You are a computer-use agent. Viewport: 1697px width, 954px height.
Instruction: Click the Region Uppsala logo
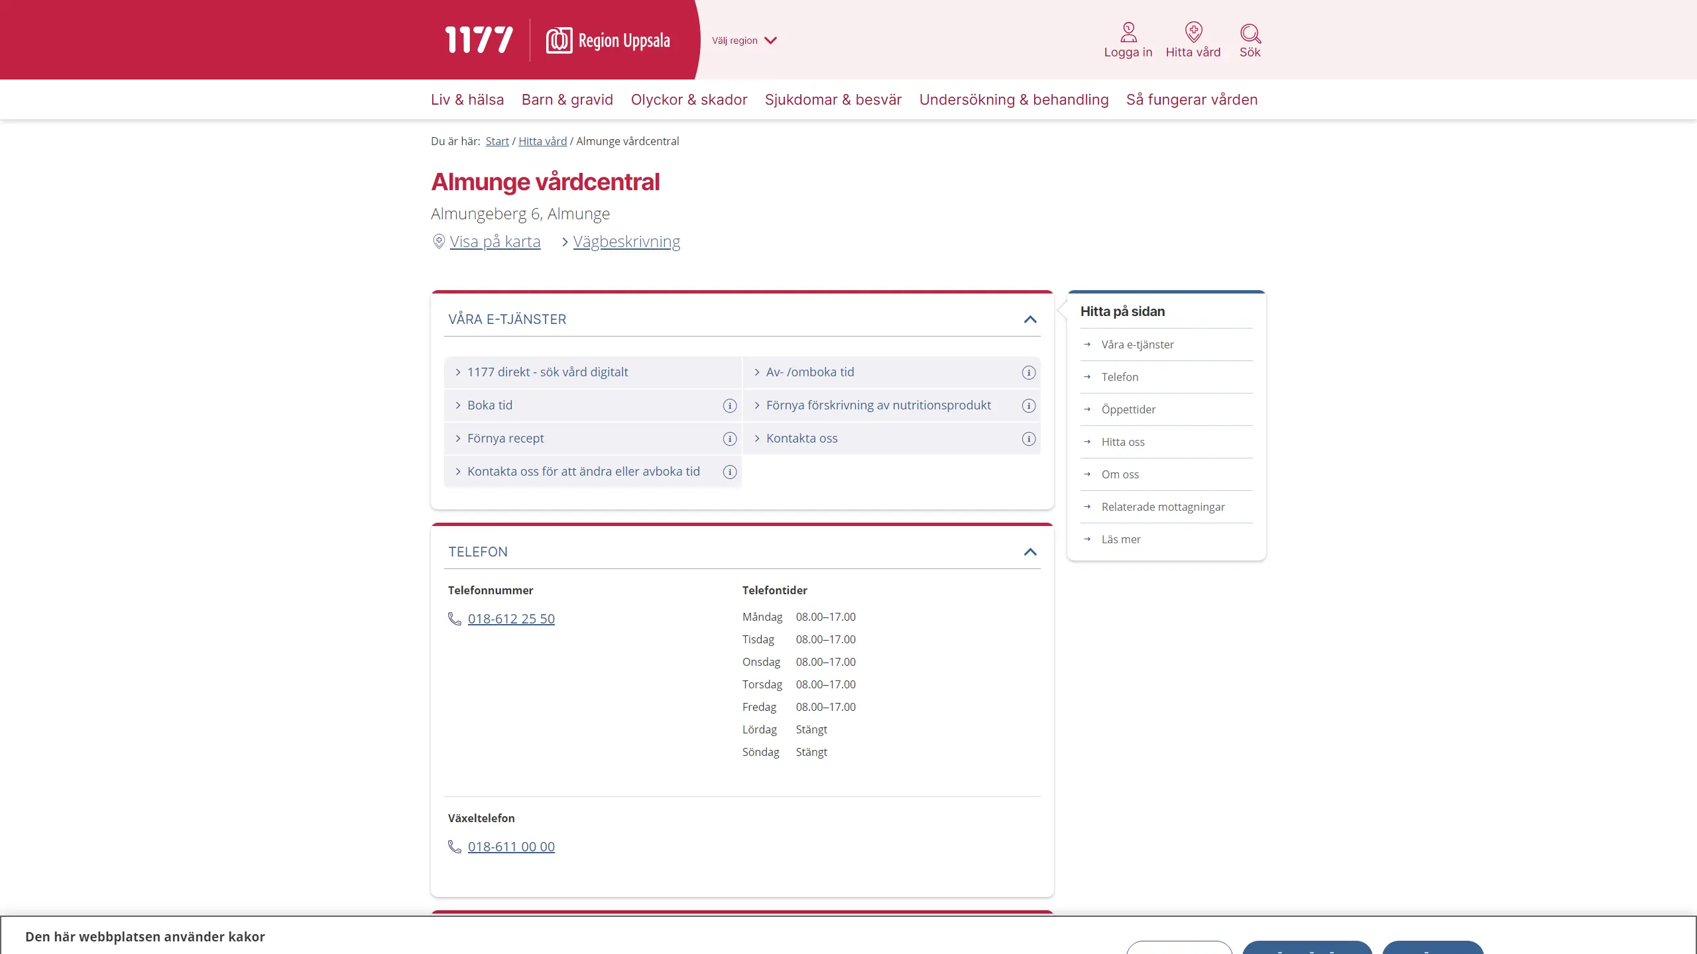tap(608, 40)
